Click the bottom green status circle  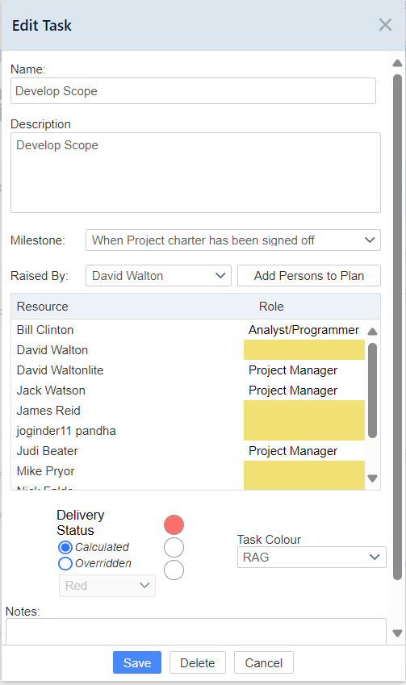(174, 570)
